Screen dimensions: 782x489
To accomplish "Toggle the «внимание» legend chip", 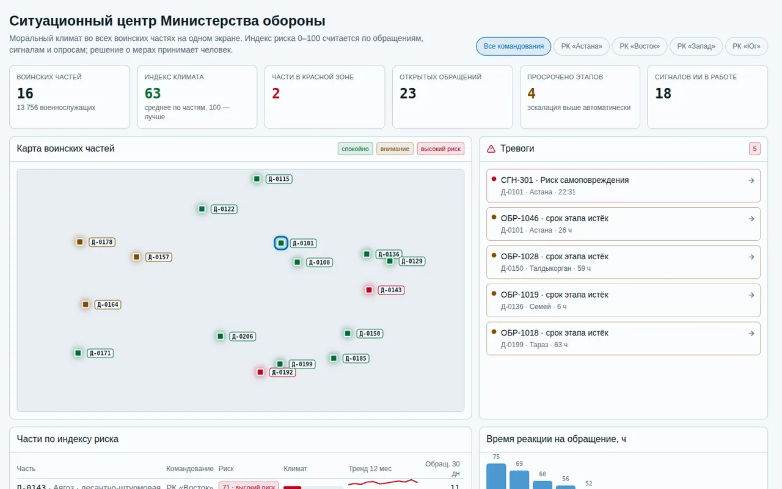I will (395, 149).
